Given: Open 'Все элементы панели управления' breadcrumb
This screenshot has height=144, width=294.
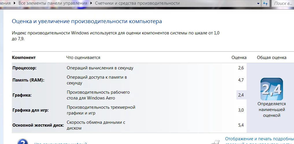Looking at the screenshot, I should click(53, 3).
